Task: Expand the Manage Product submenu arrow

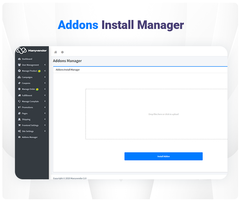Action: [45, 71]
